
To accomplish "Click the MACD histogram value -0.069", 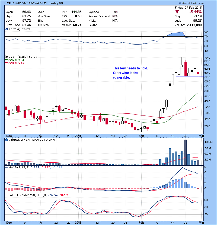I will pos(57,168).
